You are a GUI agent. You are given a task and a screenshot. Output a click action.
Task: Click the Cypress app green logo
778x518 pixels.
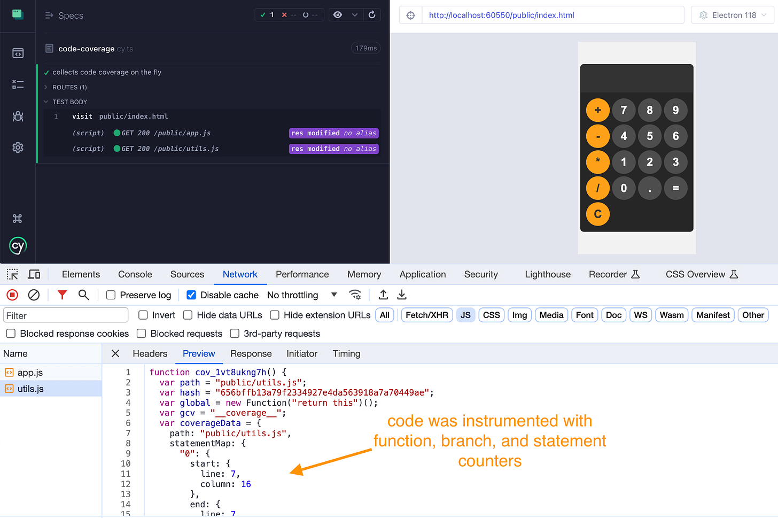click(18, 14)
